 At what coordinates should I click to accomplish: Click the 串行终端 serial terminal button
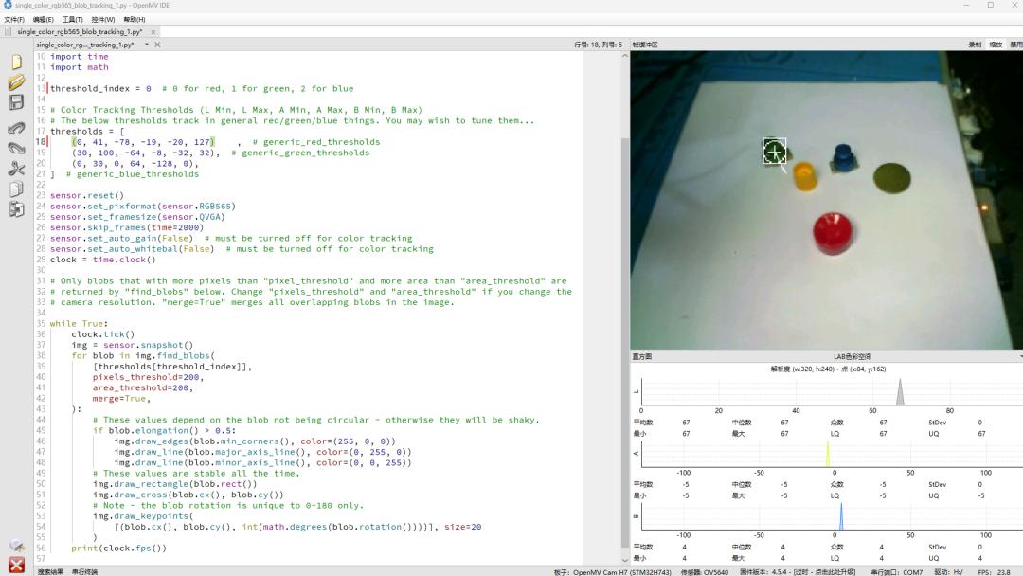tap(84, 571)
